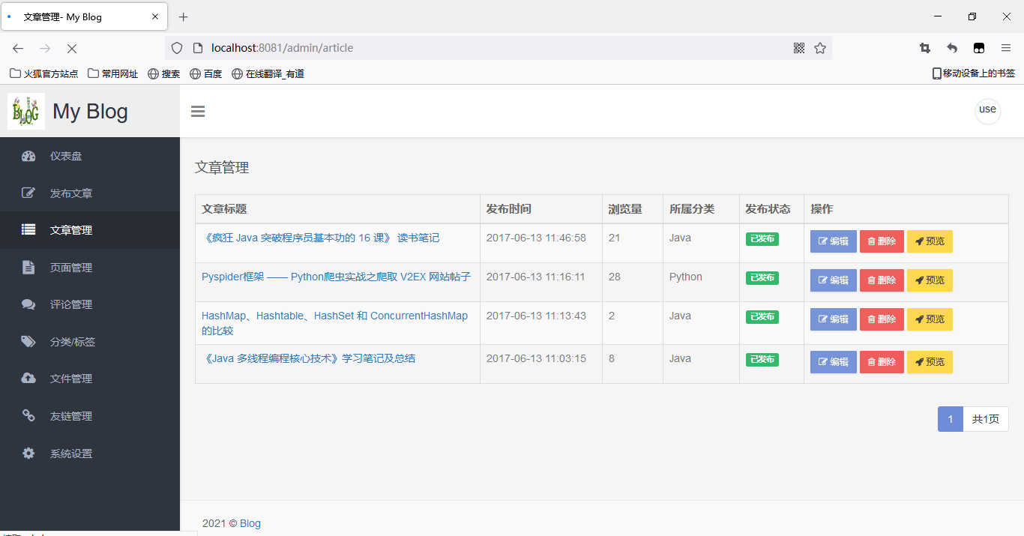Screen dimensions: 1024x536
Task: Click the My Blog title
Action: (x=90, y=112)
